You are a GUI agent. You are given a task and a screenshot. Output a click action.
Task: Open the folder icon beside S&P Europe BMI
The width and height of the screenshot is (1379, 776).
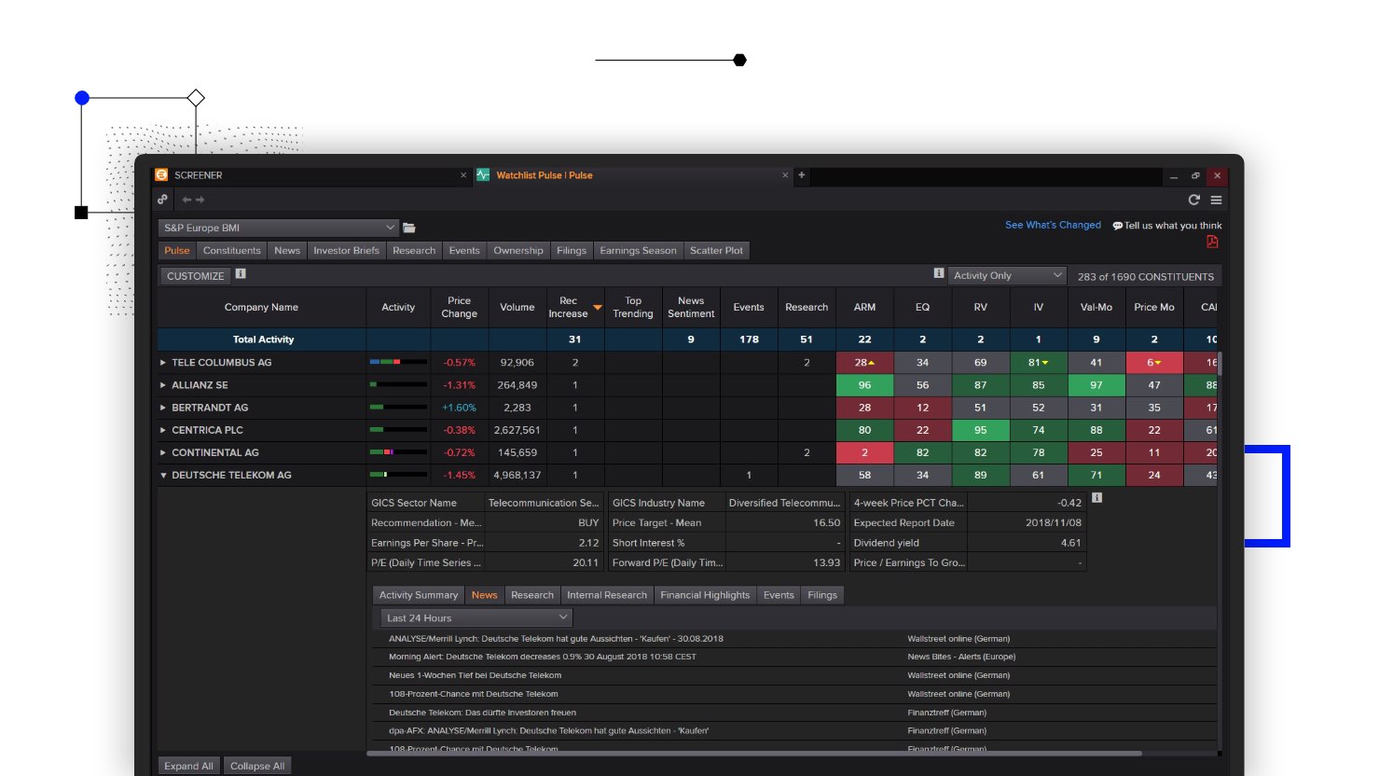(x=409, y=228)
